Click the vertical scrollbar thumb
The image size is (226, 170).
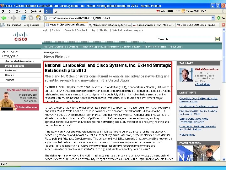click(224, 57)
